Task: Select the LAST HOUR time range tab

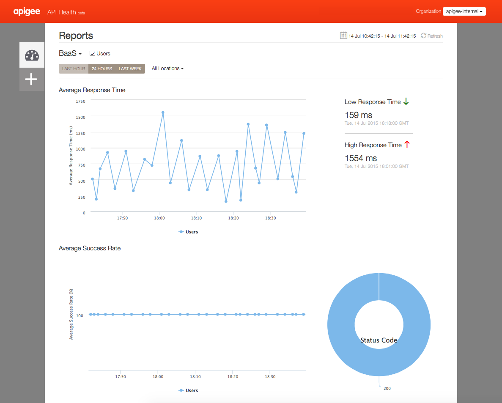Action: pyautogui.click(x=74, y=69)
